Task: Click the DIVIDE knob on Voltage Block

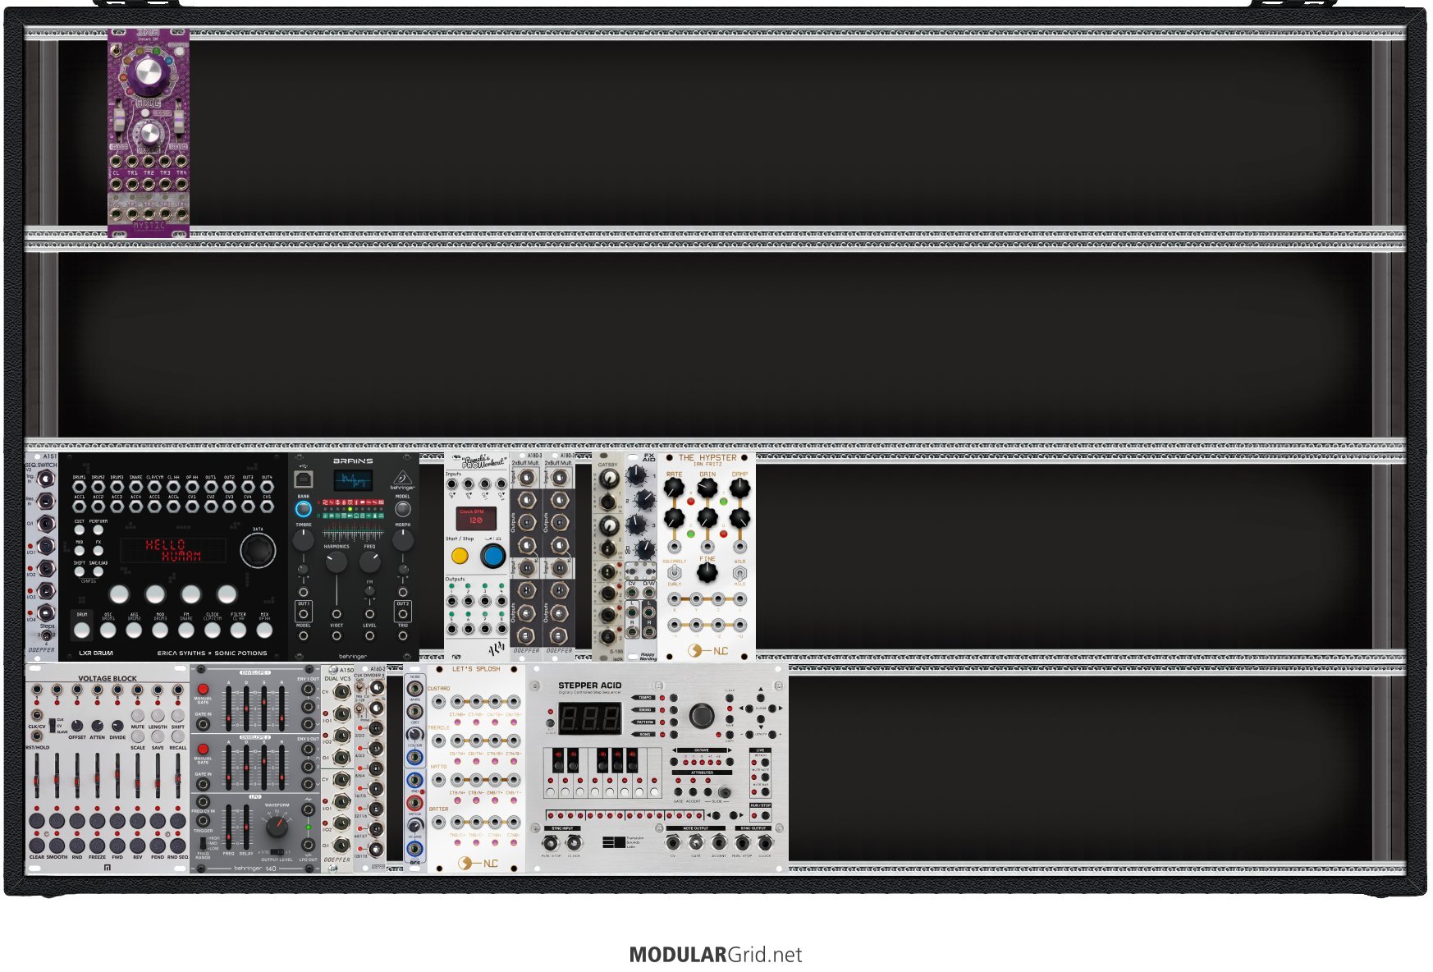Action: 117,727
